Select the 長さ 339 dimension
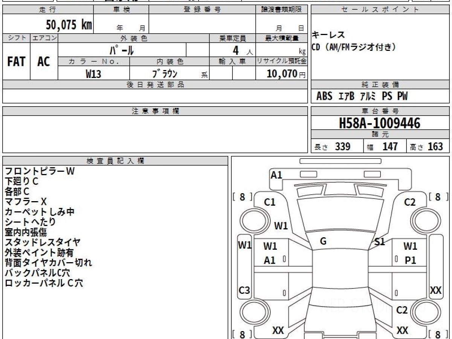452x339 pixels. [x=332, y=147]
